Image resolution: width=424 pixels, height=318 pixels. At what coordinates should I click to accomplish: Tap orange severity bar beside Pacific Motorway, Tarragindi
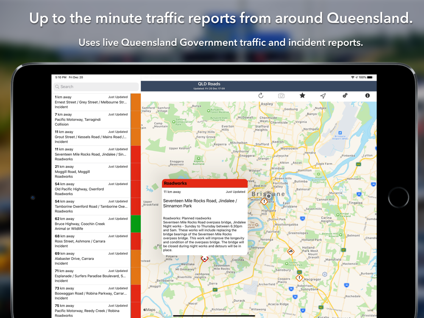point(136,120)
